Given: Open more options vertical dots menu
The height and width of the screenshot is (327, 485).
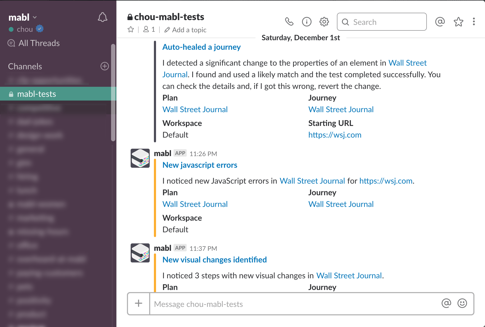Looking at the screenshot, I should tap(474, 22).
